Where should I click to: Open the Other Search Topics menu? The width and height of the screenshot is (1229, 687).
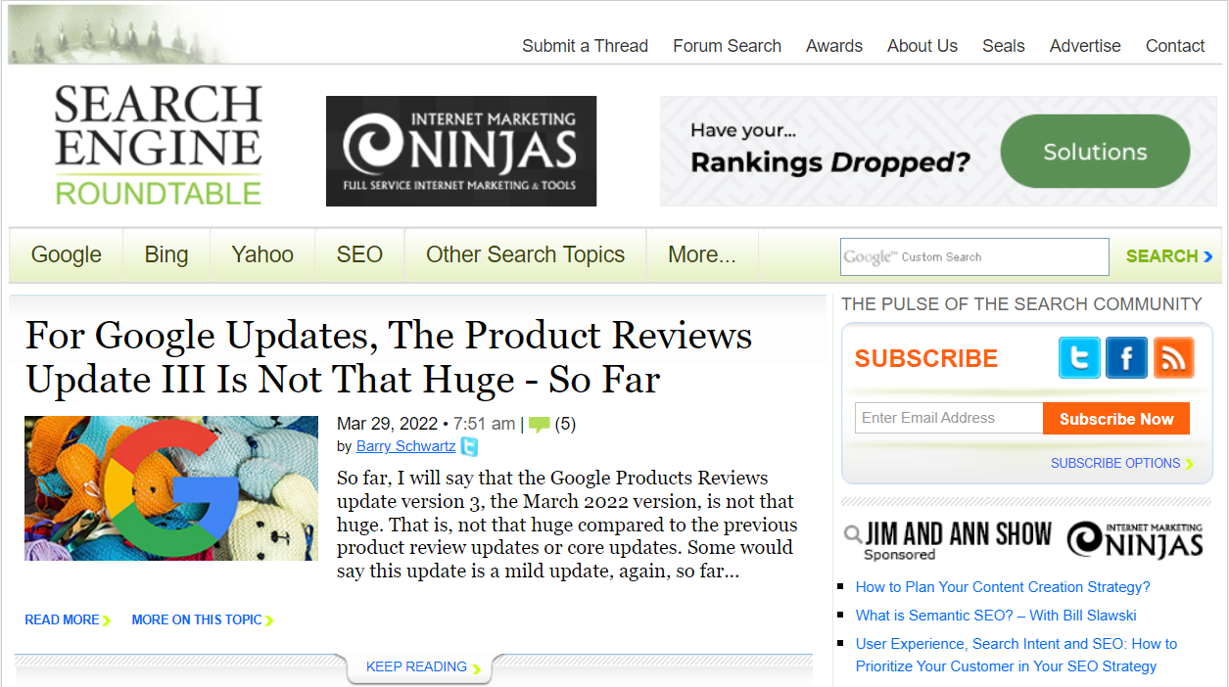coord(525,255)
